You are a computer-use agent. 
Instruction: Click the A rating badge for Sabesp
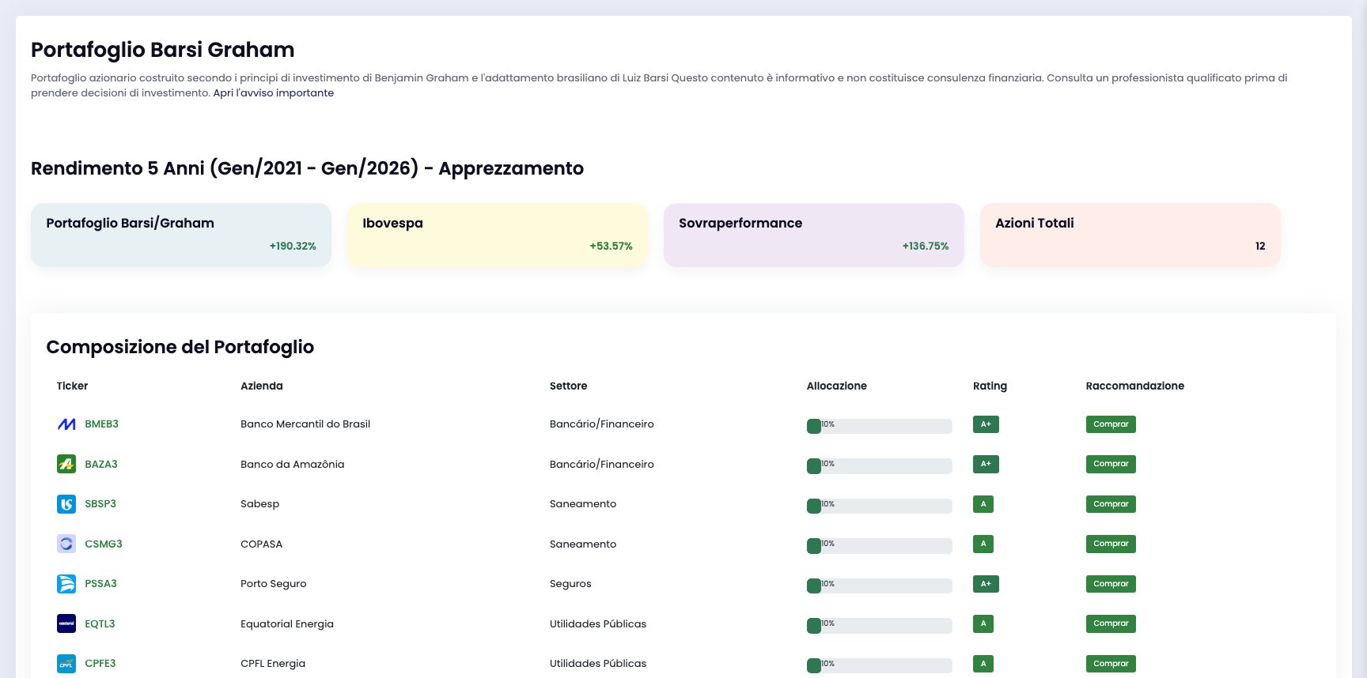click(x=983, y=504)
